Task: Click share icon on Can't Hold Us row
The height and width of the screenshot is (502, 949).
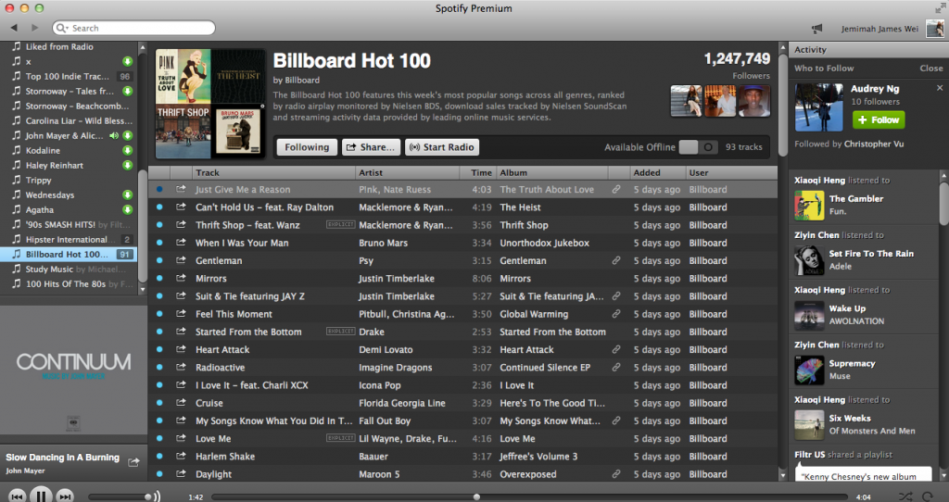Action: coord(181,207)
